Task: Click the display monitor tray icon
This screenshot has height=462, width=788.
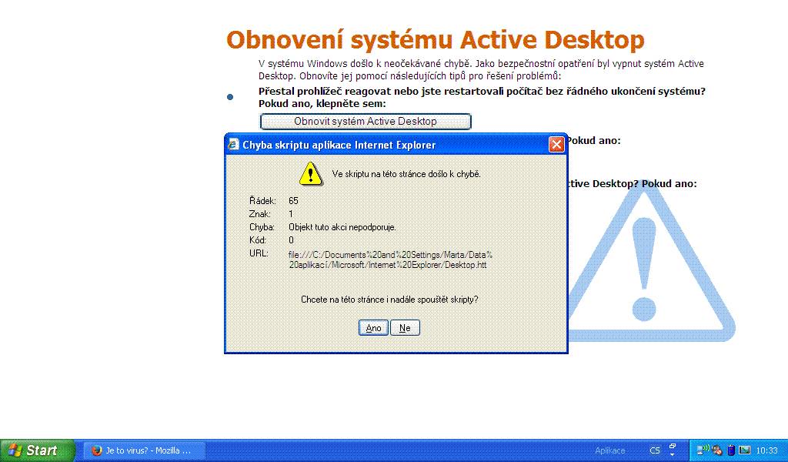Action: point(745,450)
